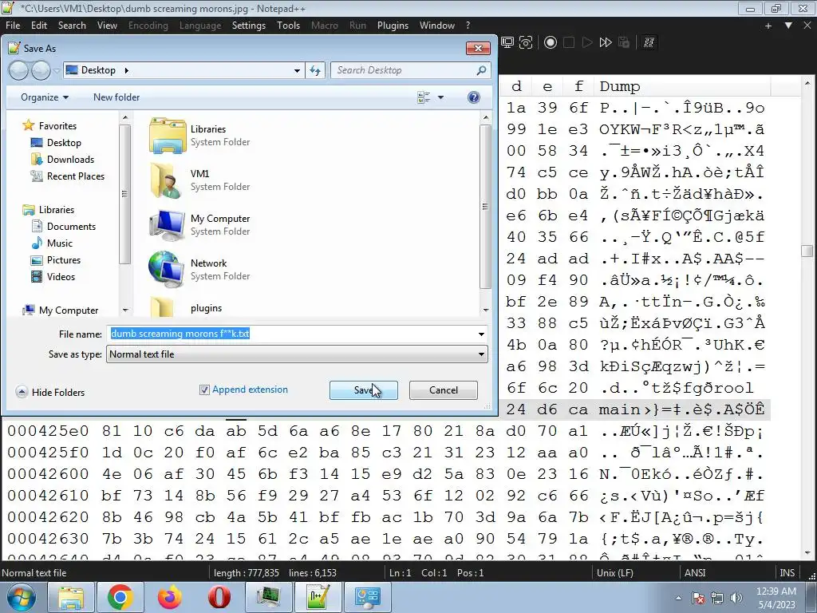Click Save recorded macro icon
This screenshot has width=817, height=613.
click(x=624, y=43)
